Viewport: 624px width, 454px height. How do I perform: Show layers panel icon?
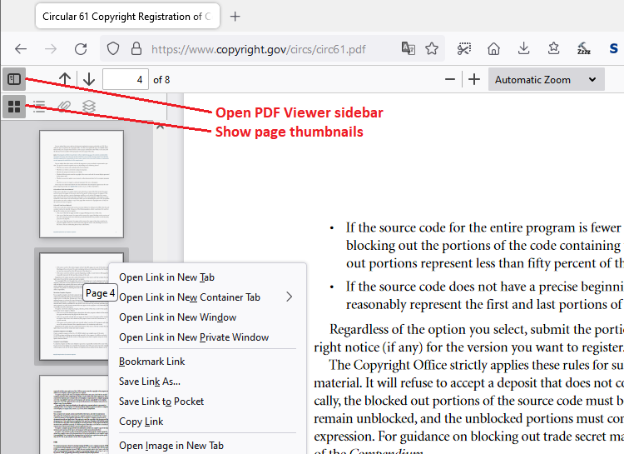(89, 107)
